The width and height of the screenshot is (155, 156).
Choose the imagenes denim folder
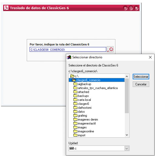pyautogui.click(x=86, y=119)
